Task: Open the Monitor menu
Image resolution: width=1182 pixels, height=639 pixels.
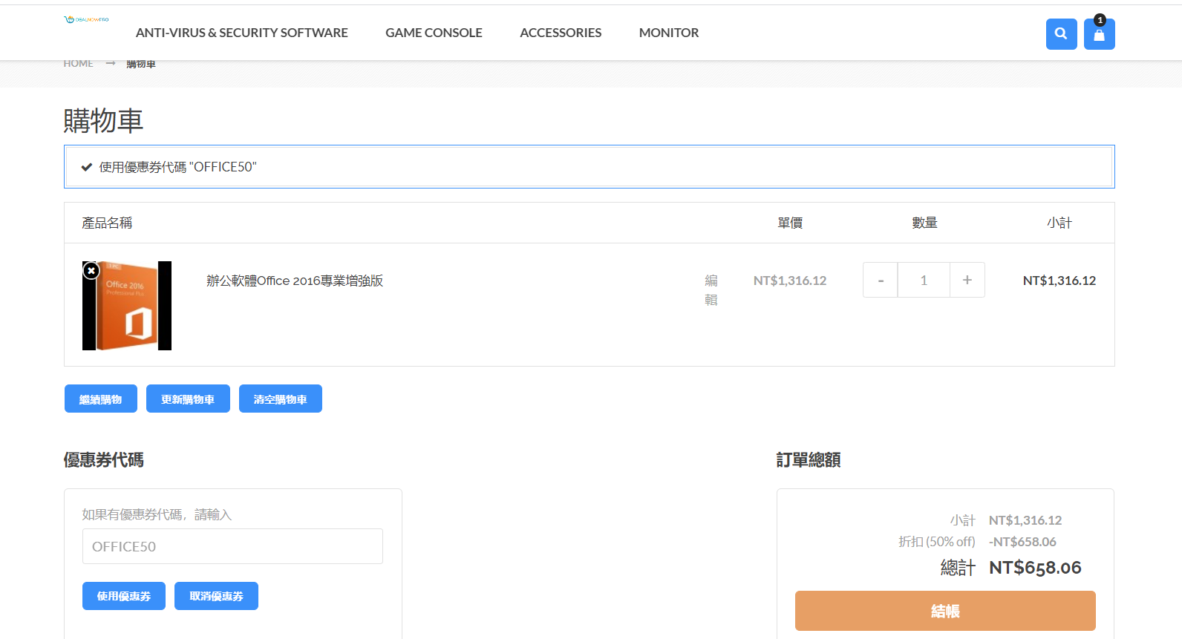Action: click(x=669, y=33)
